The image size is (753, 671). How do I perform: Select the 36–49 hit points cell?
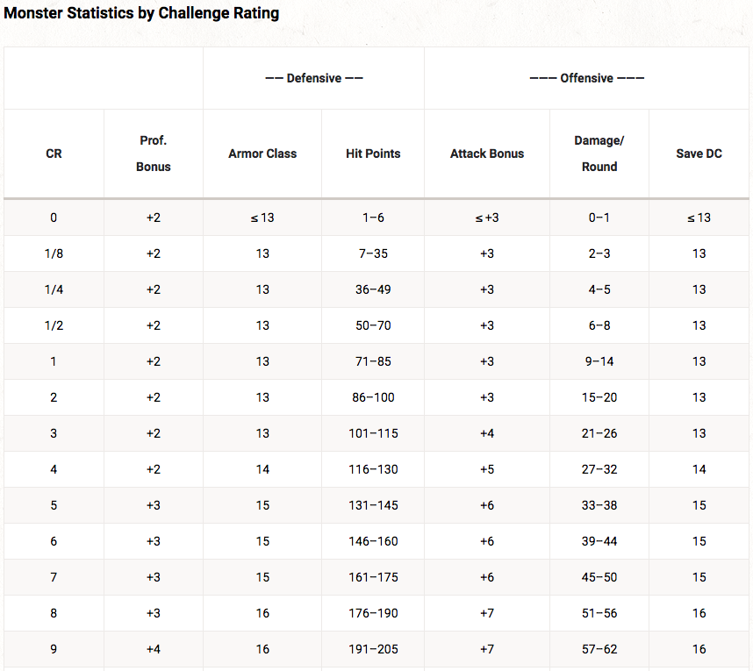pyautogui.click(x=373, y=289)
